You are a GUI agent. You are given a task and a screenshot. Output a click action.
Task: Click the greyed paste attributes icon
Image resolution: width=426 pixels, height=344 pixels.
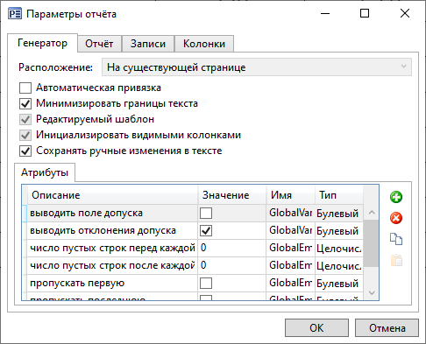[x=396, y=260]
